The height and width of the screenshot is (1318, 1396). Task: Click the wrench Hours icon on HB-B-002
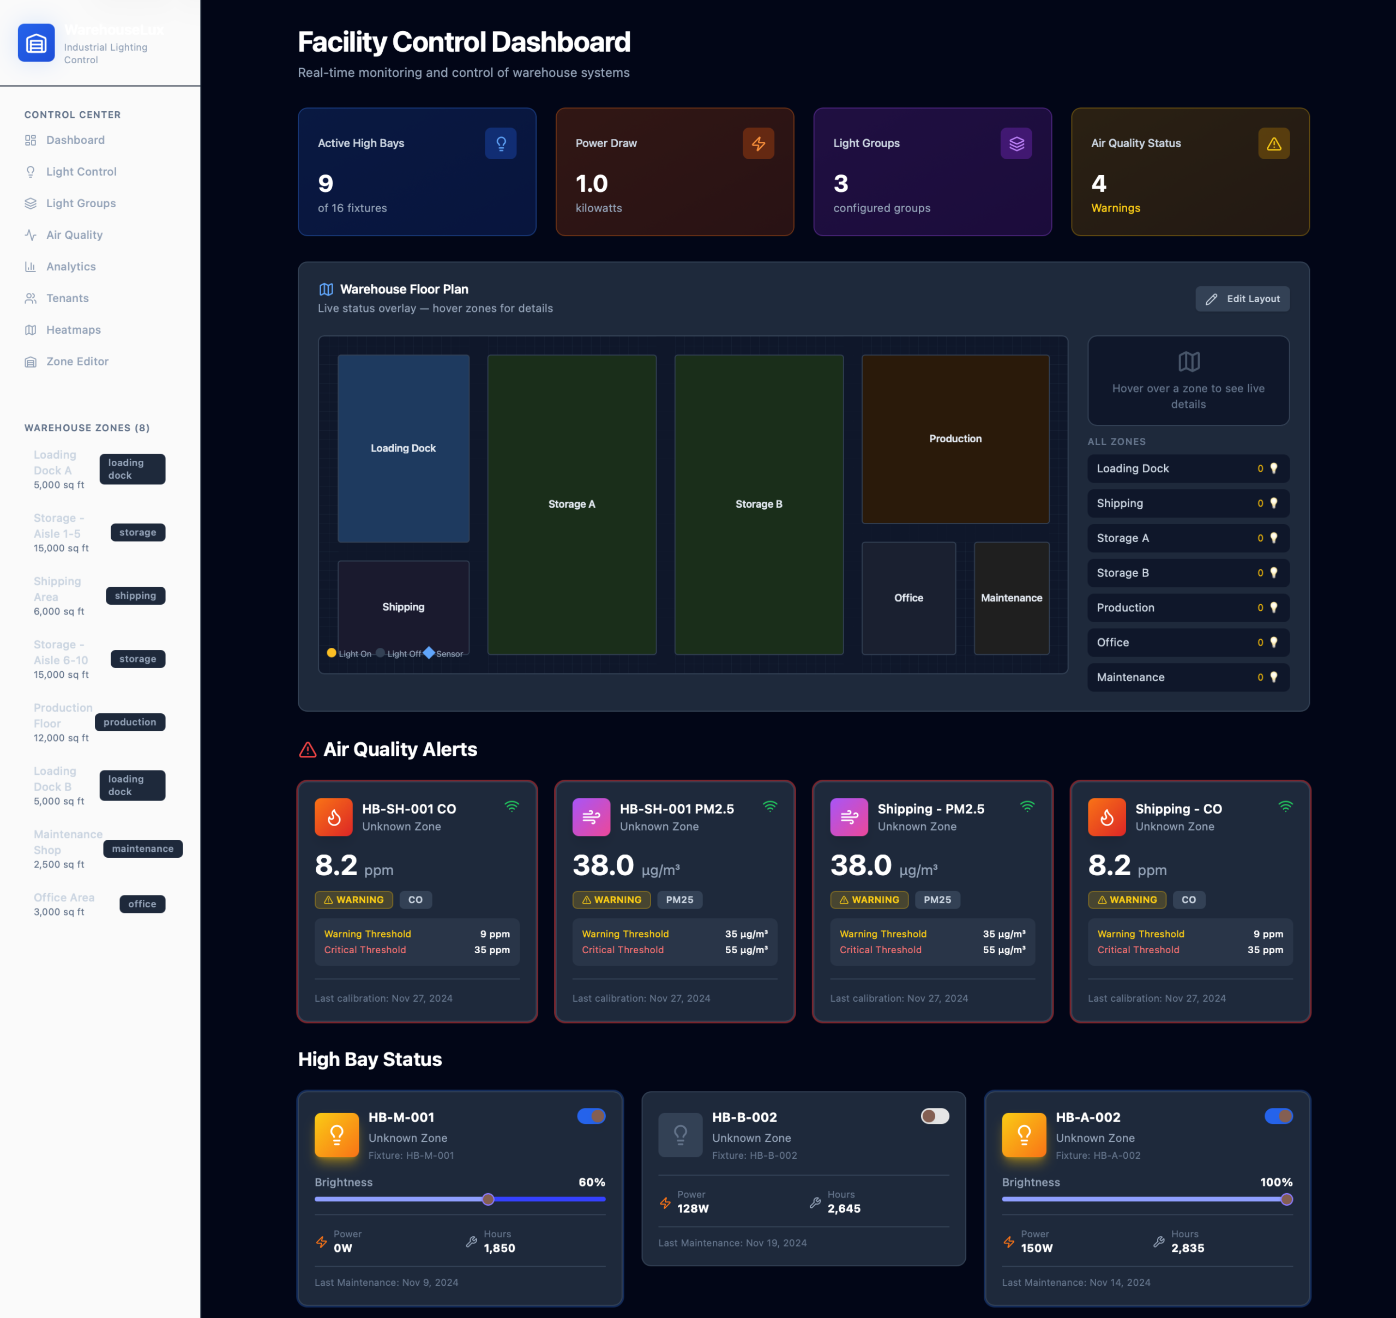[815, 1202]
